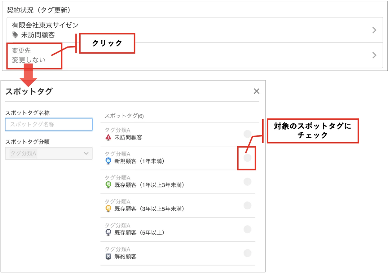Image resolution: width=391 pixels, height=275 pixels.
Task: Click the 解約顧客 row text
Action: 126,257
